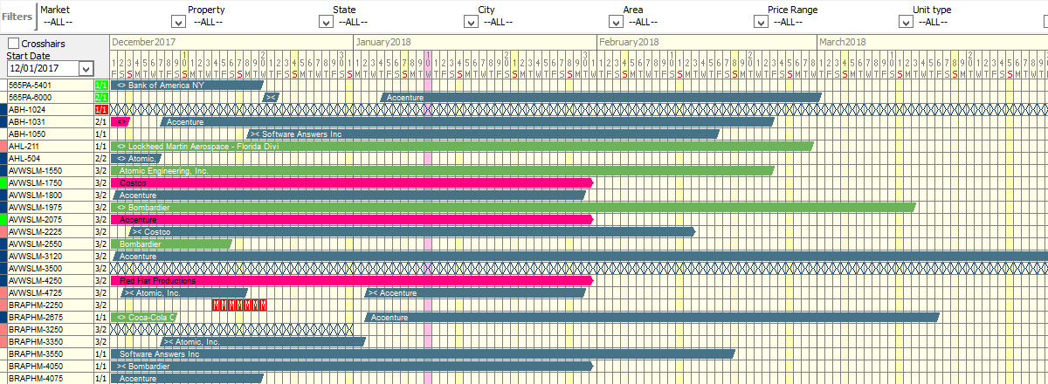Open the City filter dropdown
1048x384 pixels.
tap(615, 22)
